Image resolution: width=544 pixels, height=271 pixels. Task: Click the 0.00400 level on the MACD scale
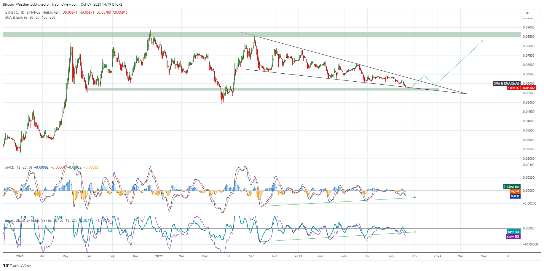tap(529, 165)
